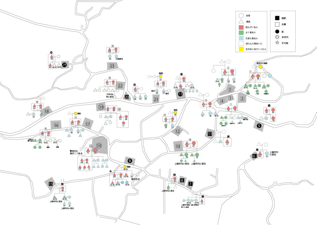Click the black circle 核 legend symbol

[277, 31]
